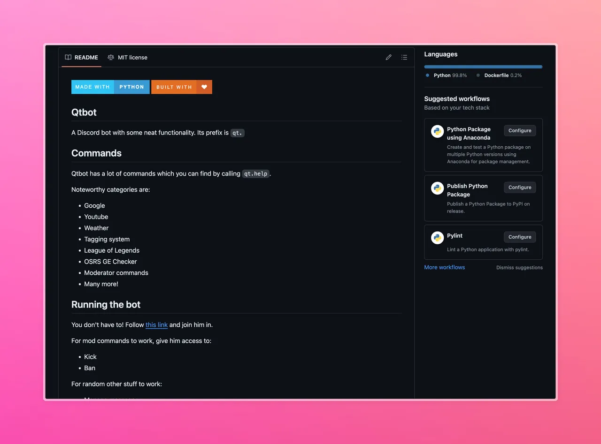Click the Google list item
This screenshot has width=601, height=444.
94,205
